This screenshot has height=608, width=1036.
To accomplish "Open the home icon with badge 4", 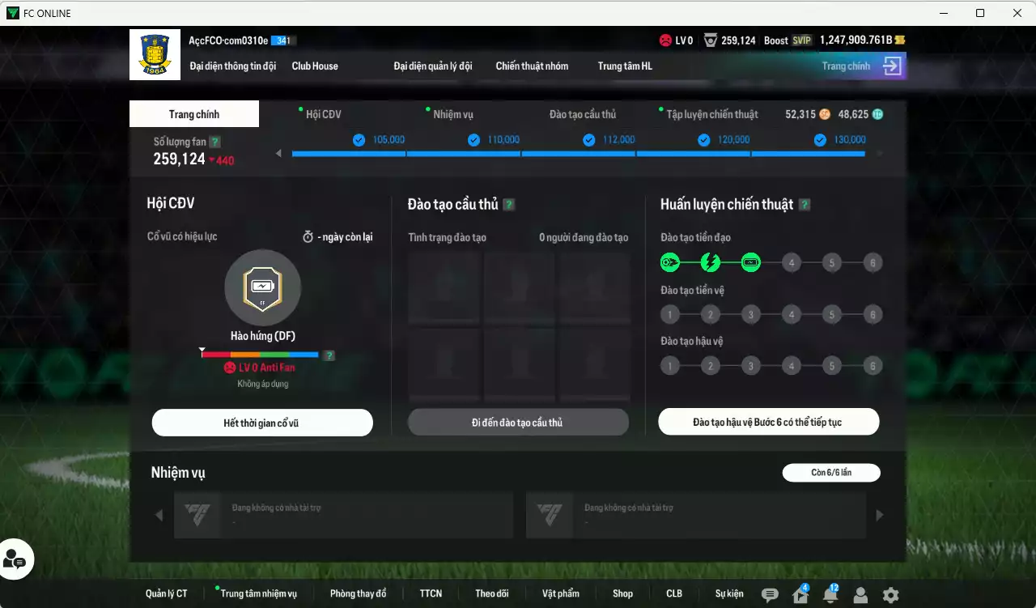I will [x=800, y=595].
